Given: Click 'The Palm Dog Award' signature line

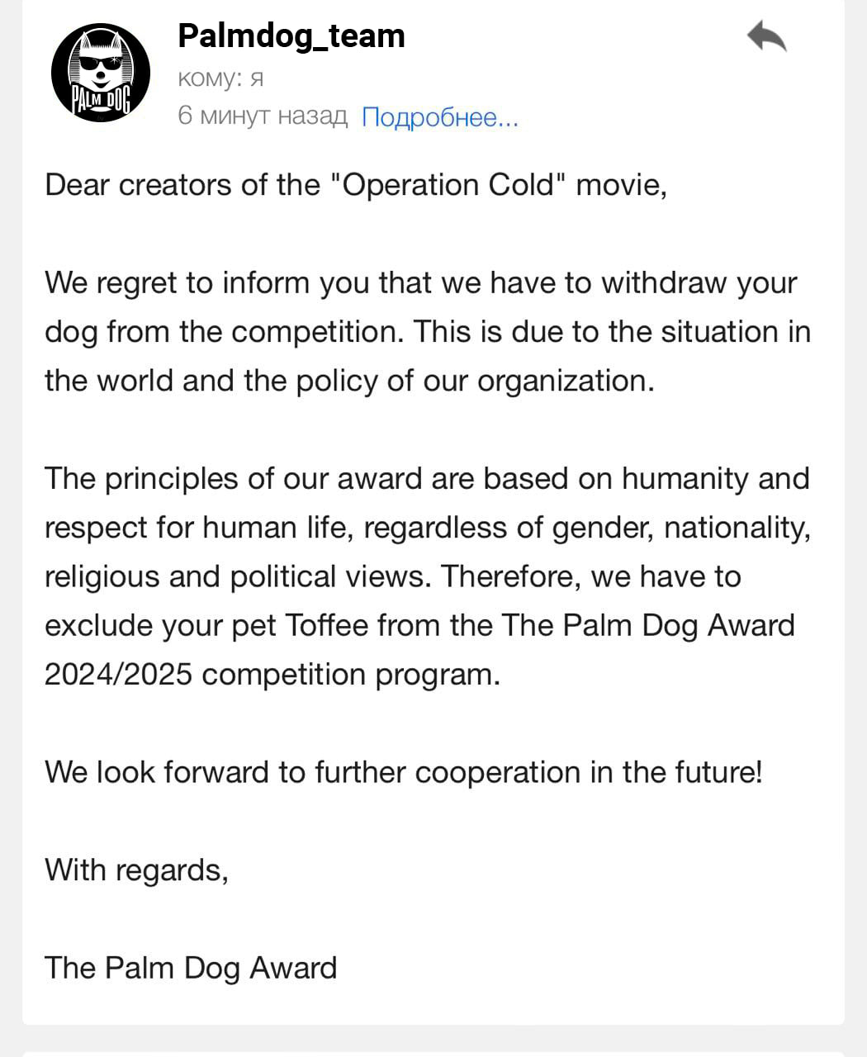Looking at the screenshot, I should click(191, 967).
